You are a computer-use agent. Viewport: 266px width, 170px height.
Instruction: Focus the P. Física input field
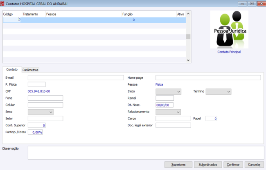37,84
